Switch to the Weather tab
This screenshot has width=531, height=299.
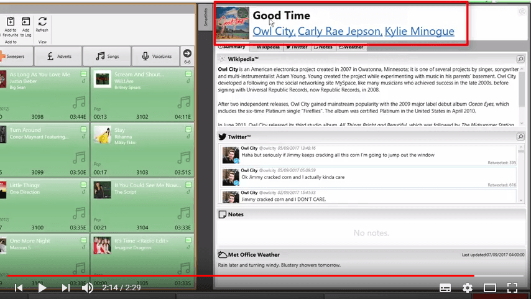(351, 47)
